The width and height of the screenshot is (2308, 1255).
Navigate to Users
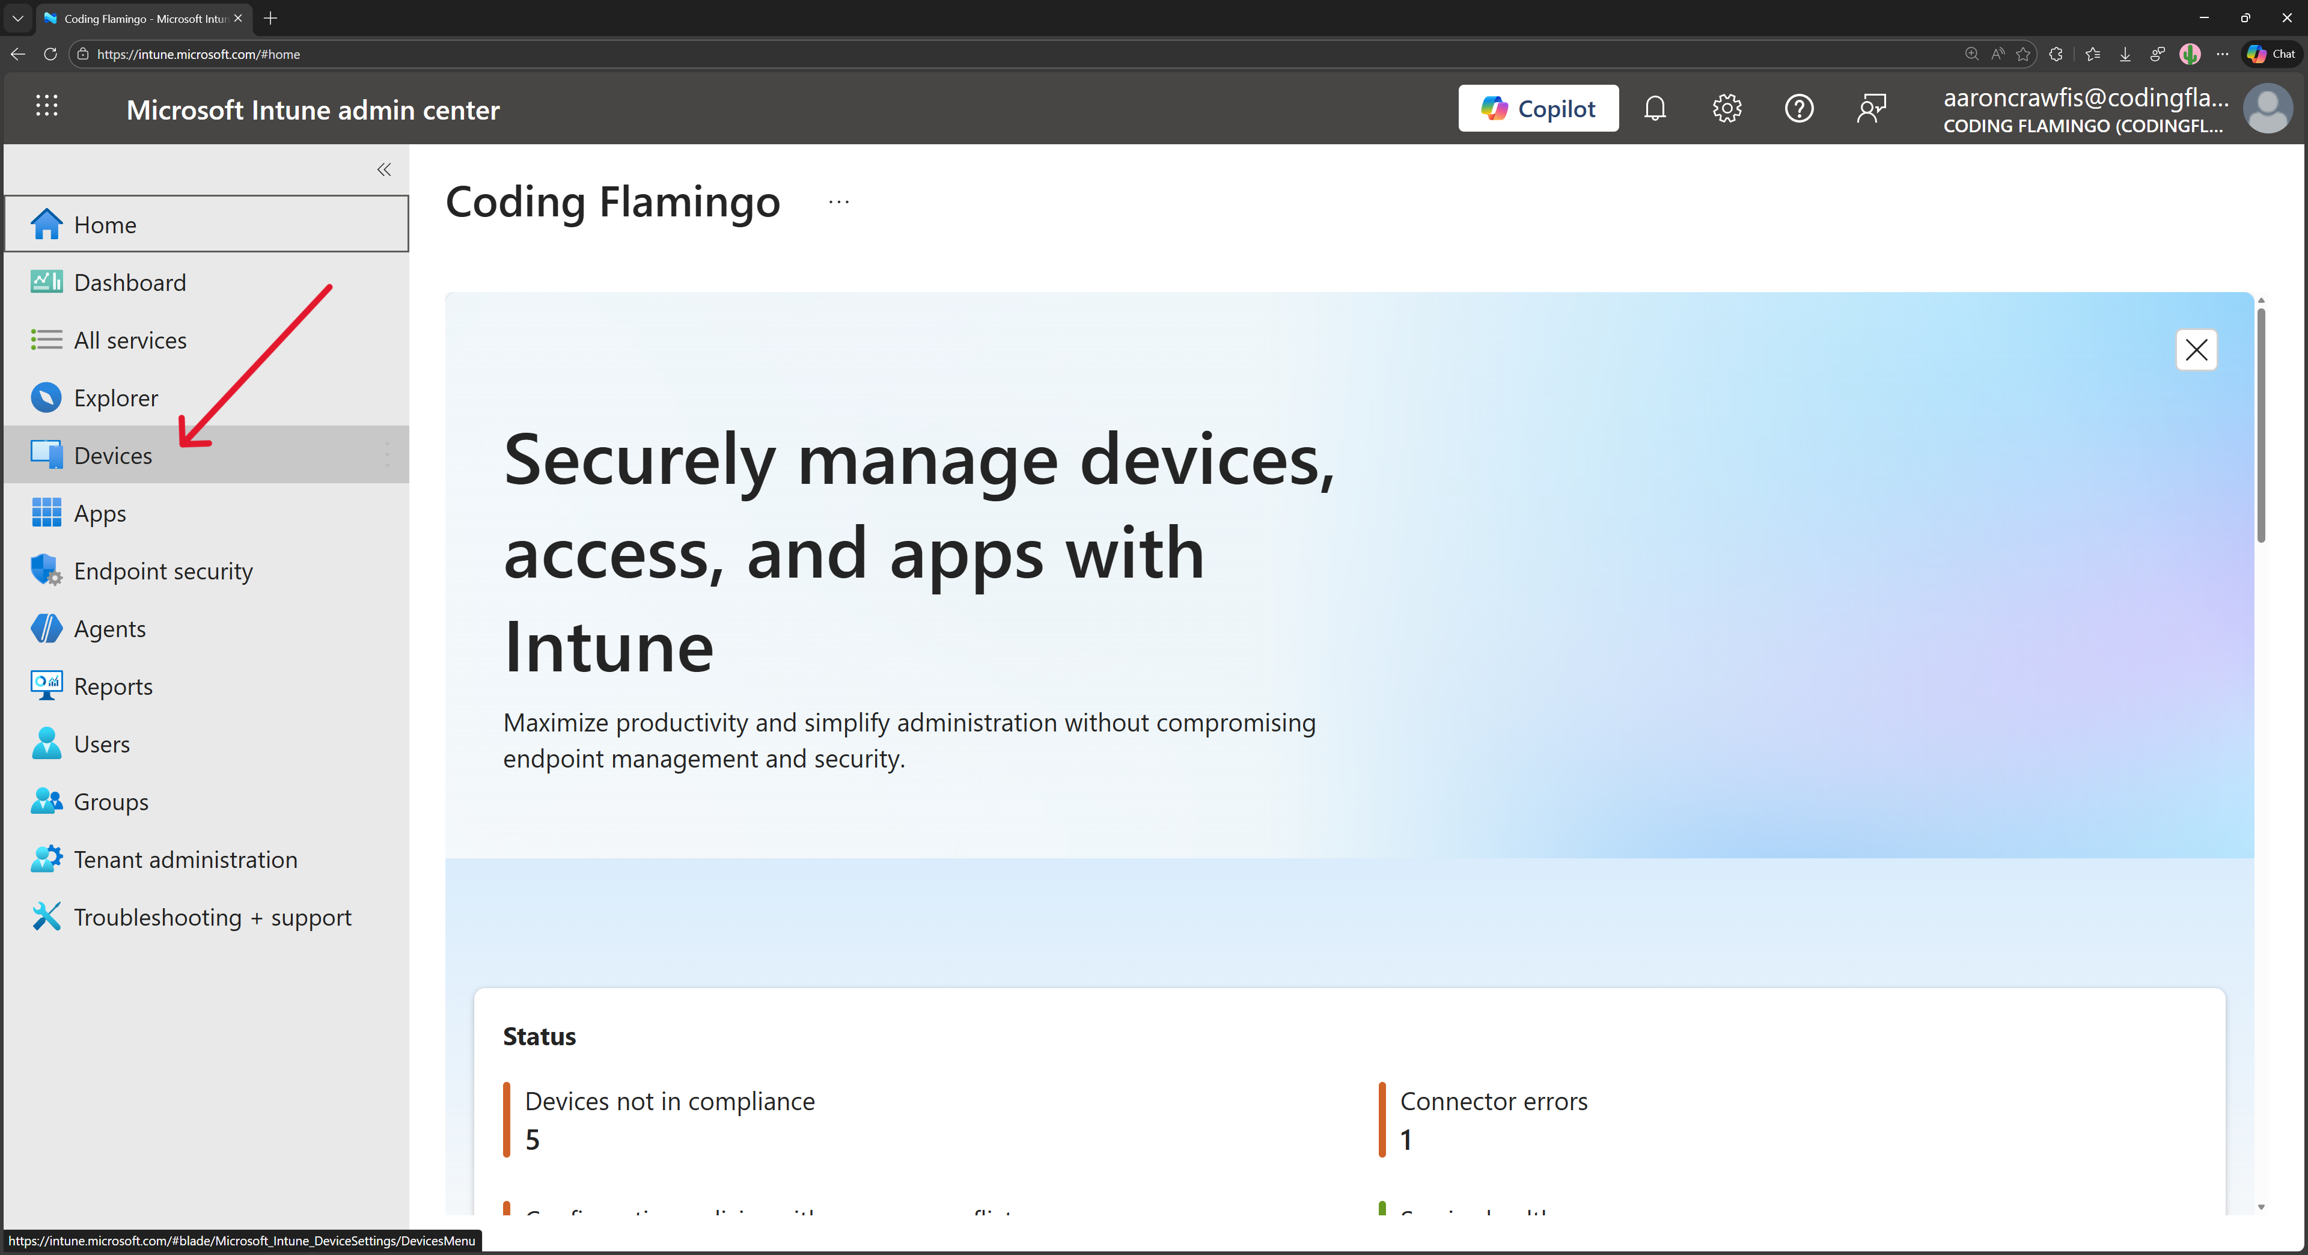coord(102,743)
